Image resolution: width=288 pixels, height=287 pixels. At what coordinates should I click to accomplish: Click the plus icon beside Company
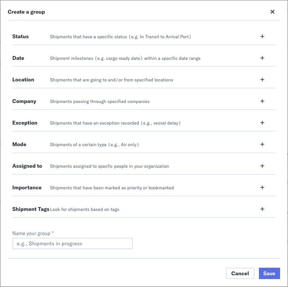point(262,101)
